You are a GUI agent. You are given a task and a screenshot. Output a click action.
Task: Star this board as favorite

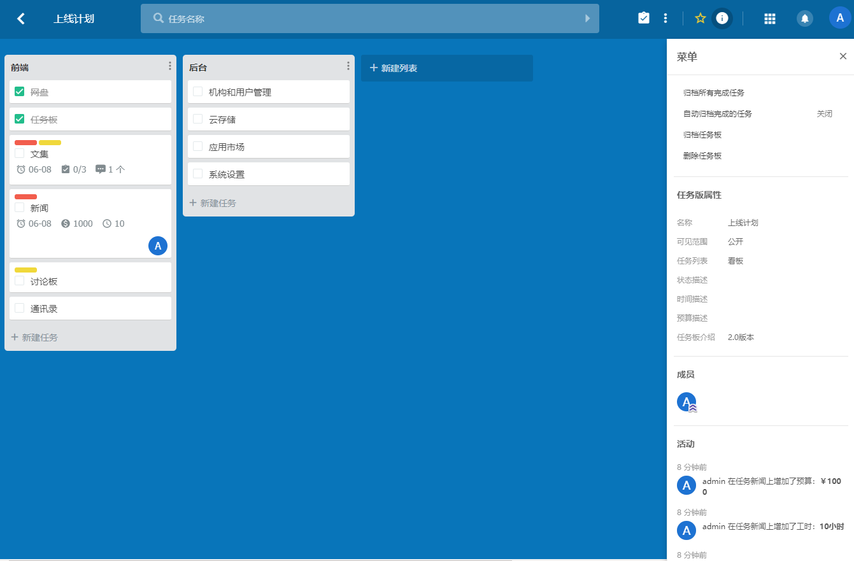click(x=701, y=18)
